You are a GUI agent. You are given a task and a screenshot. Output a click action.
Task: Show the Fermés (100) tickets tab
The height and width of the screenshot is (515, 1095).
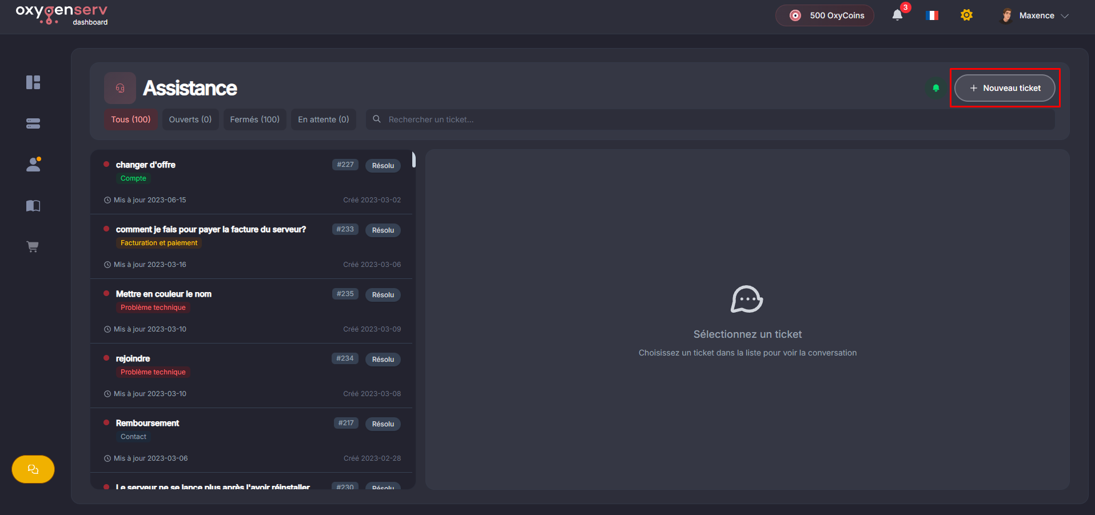(254, 119)
